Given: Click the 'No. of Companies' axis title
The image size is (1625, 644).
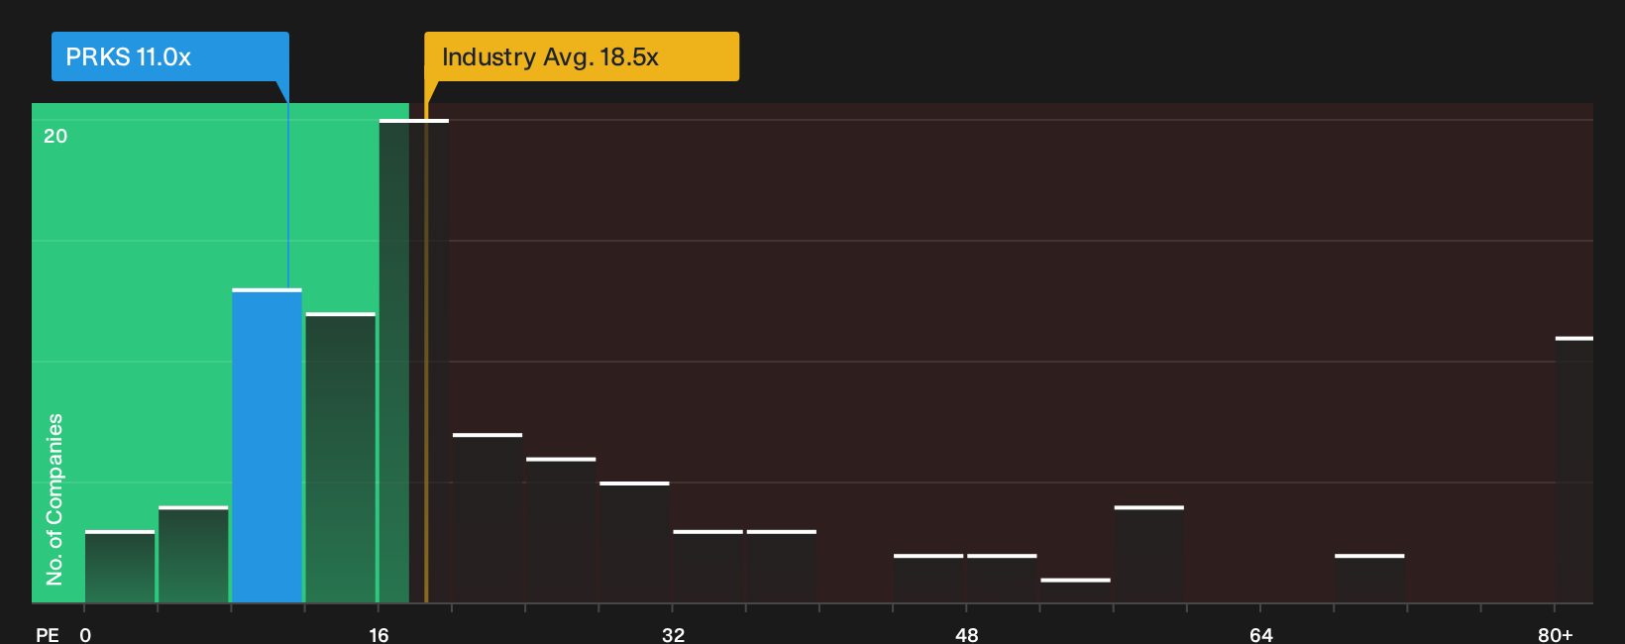Looking at the screenshot, I should [x=54, y=498].
